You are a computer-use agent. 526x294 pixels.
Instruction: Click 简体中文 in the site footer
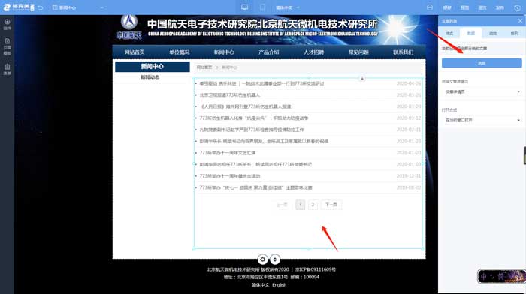260,285
